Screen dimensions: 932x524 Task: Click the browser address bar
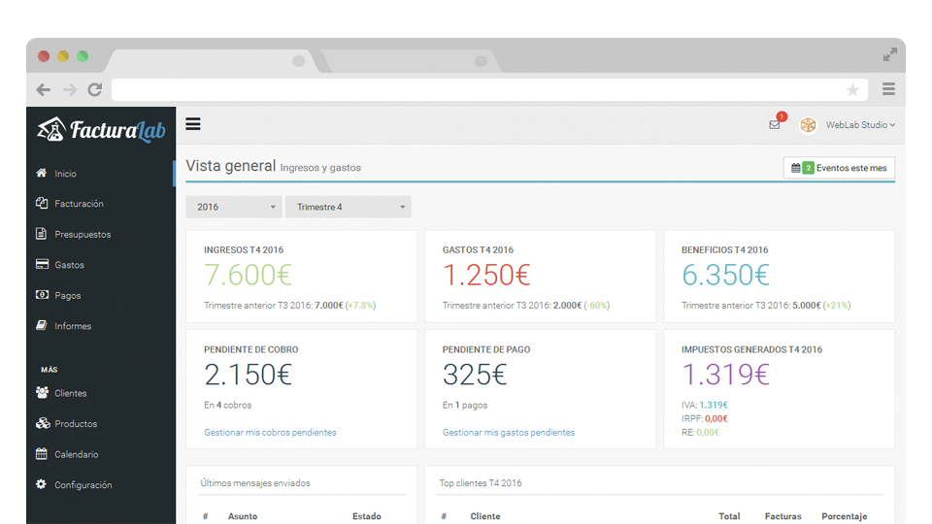[x=476, y=89]
